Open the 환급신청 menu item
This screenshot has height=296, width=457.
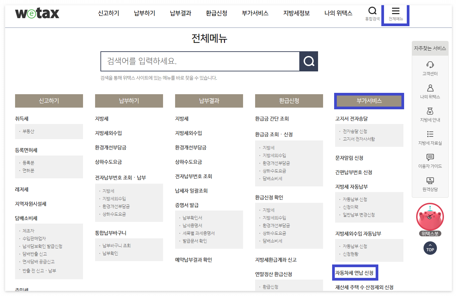(216, 13)
